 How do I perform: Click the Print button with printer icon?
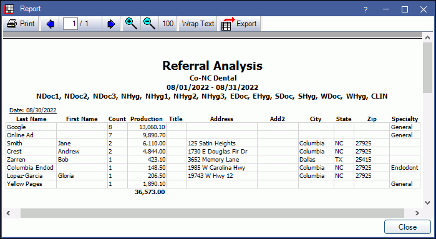pyautogui.click(x=21, y=24)
